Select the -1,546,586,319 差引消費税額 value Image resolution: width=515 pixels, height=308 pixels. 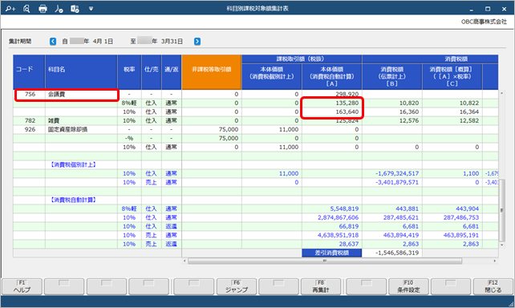(392, 253)
